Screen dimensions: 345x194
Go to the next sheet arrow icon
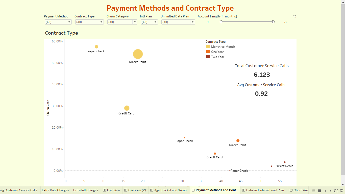(331, 191)
